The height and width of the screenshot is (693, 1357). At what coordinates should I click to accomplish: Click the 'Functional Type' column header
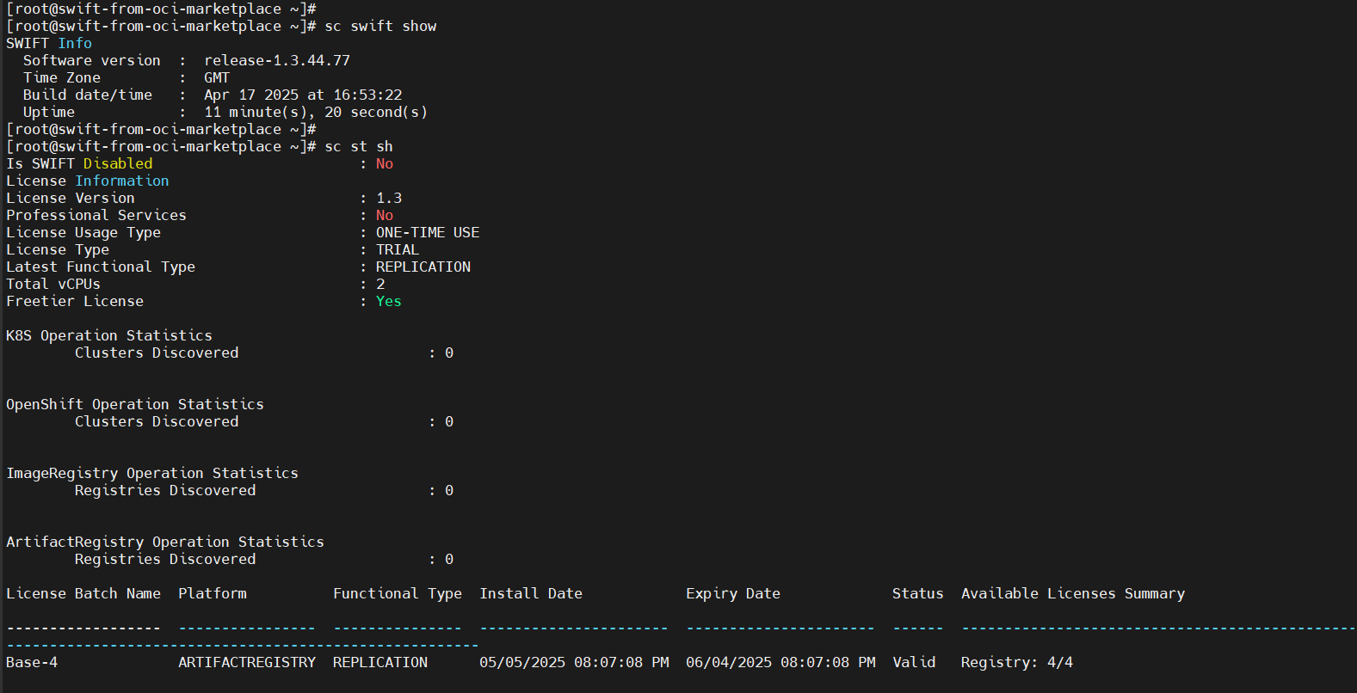[x=398, y=593]
